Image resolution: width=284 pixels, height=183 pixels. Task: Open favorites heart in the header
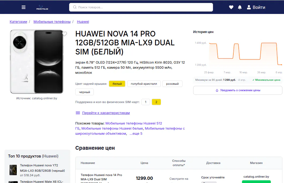pyautogui.click(x=231, y=7)
